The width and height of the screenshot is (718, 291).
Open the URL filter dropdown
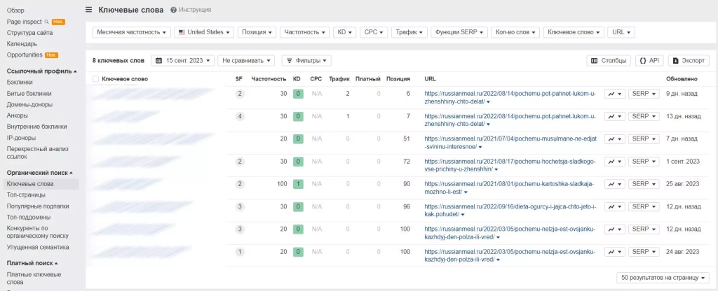coord(621,32)
